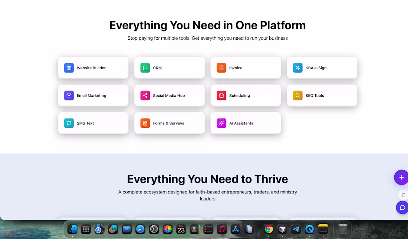
Task: Click the purple plus floating action button
Action: (x=402, y=177)
